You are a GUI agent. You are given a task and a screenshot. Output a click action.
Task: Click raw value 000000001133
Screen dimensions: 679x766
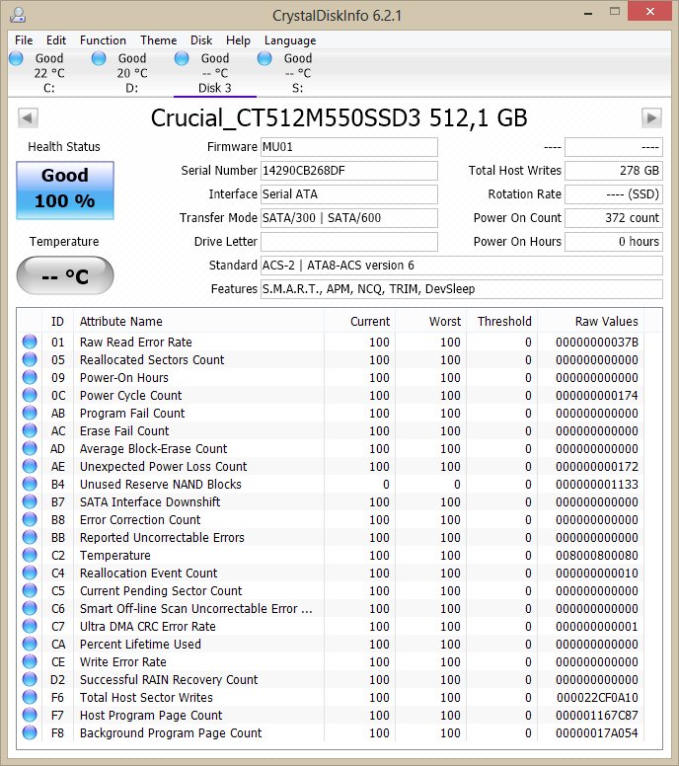(597, 484)
